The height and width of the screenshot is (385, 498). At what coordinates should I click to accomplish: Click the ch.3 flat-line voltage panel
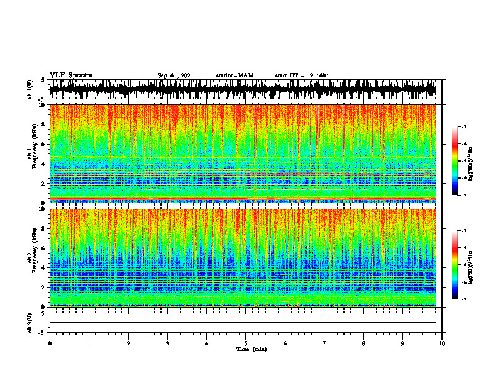[x=246, y=323]
